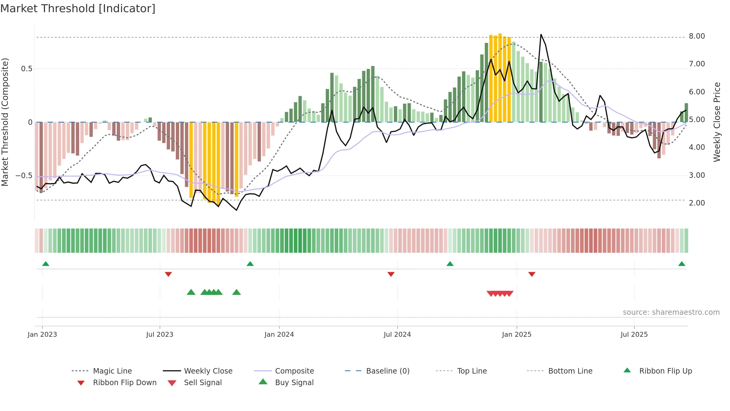Toggle the Weekly Close legend entry

pyautogui.click(x=198, y=371)
